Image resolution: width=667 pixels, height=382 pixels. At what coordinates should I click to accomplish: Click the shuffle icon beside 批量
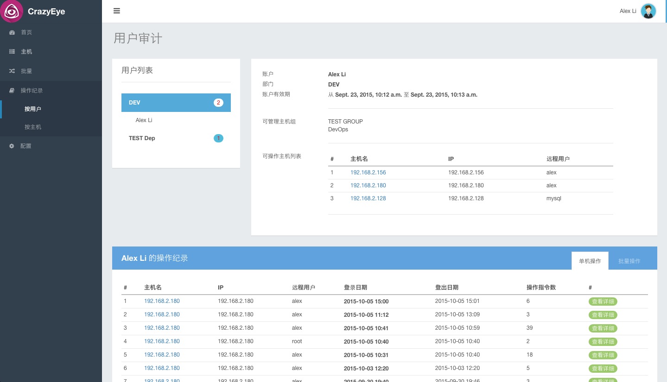coord(13,71)
